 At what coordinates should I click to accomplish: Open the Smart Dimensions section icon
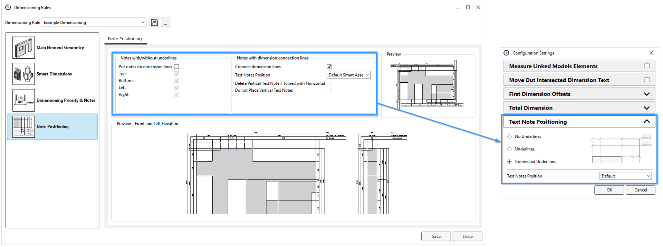point(23,74)
